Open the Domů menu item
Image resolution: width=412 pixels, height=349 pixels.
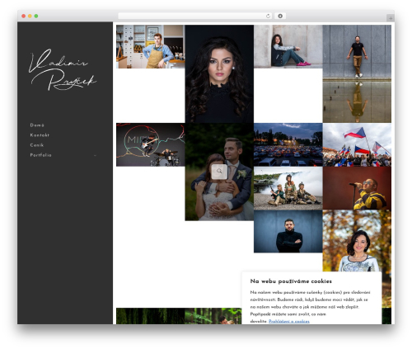point(37,125)
